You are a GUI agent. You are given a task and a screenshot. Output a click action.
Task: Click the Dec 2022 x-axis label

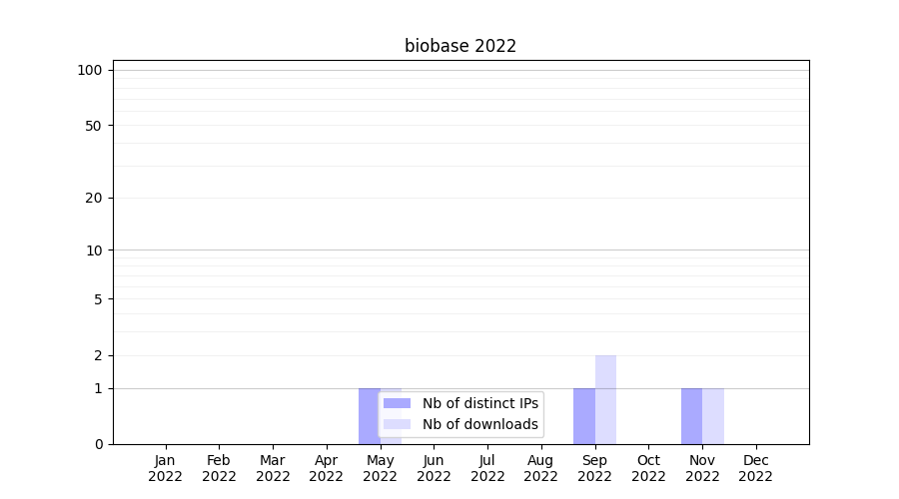pos(755,468)
